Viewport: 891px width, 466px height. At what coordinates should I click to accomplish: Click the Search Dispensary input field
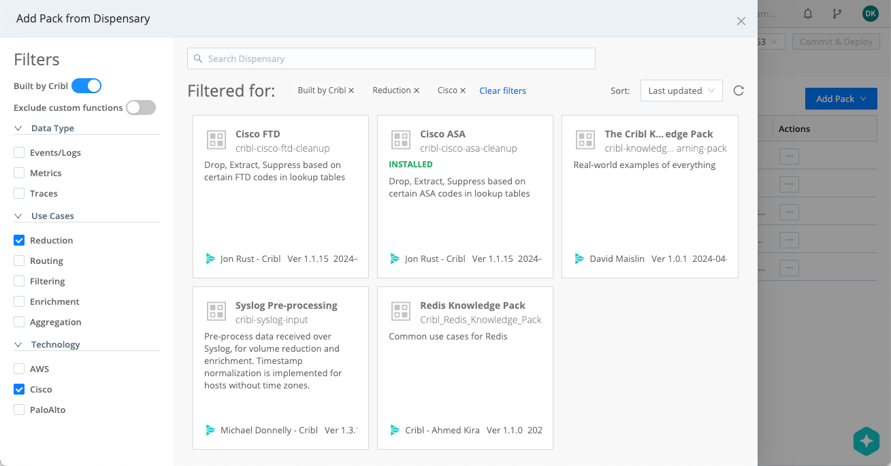click(391, 59)
